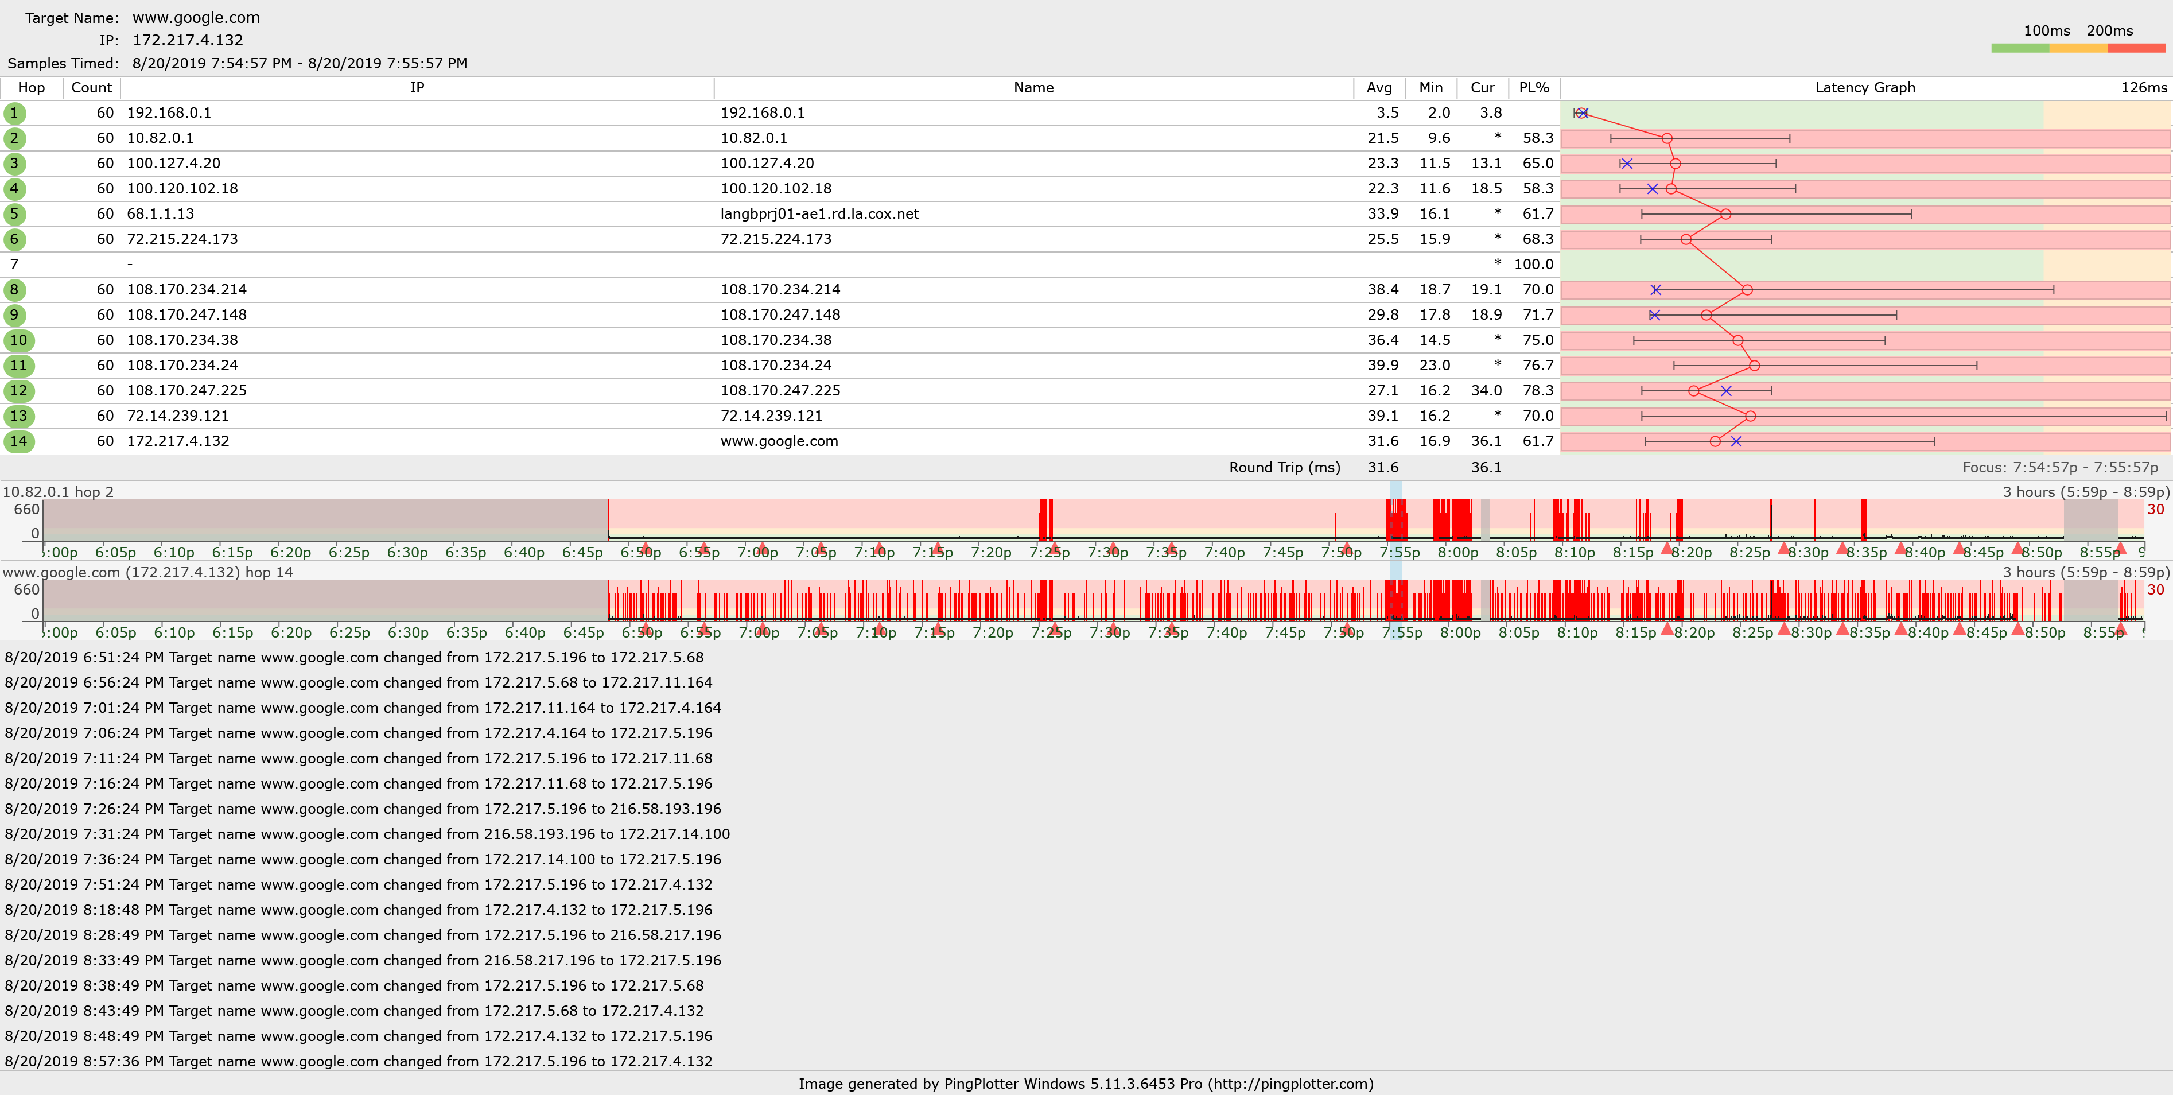Click the 7:26:24 PM target change log entry
2173x1095 pixels.
[363, 809]
